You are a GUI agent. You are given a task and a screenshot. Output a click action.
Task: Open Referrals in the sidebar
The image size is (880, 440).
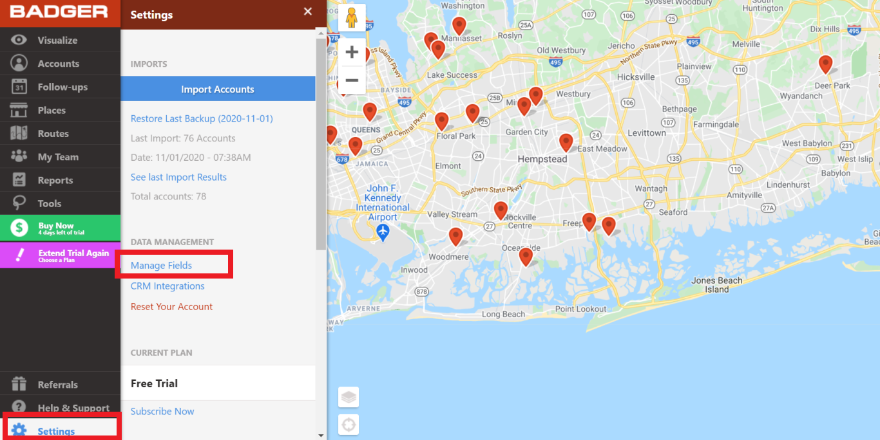(x=60, y=384)
